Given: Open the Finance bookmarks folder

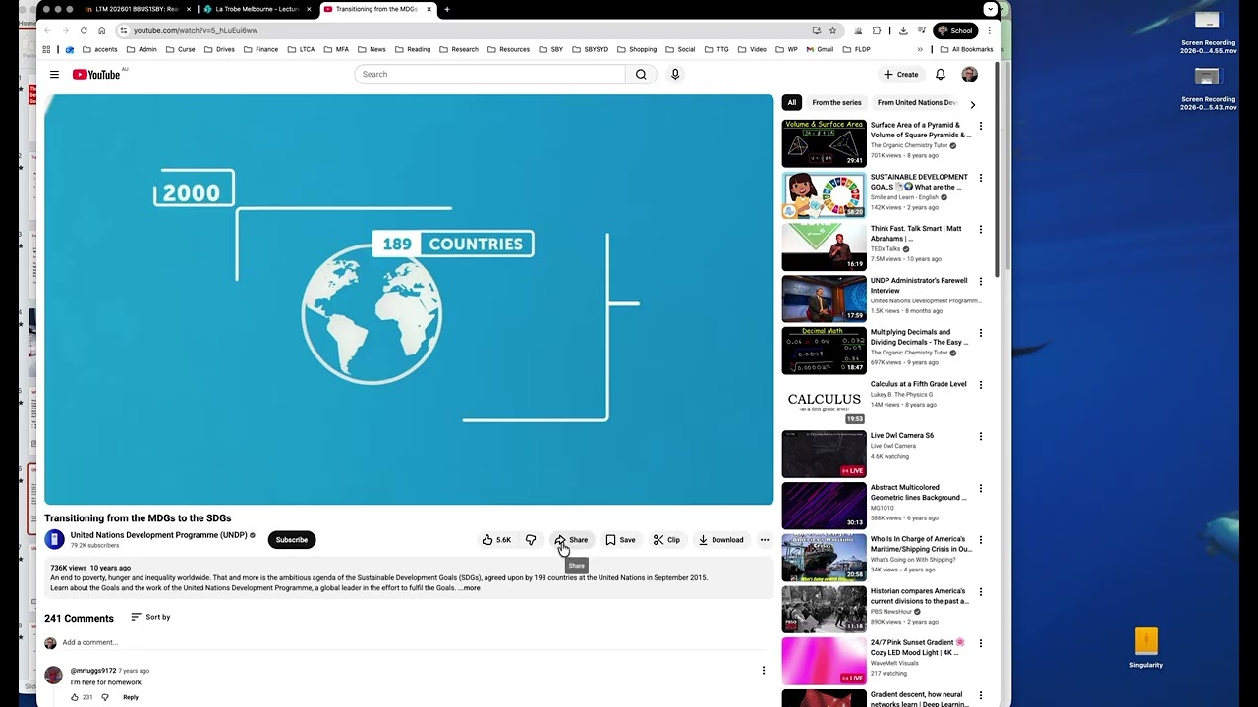Looking at the screenshot, I should point(260,49).
